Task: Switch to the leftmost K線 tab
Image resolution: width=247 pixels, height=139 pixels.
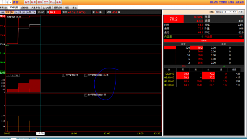Action: [4, 8]
